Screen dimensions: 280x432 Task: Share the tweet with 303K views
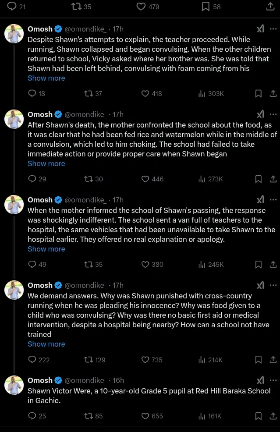(x=273, y=93)
